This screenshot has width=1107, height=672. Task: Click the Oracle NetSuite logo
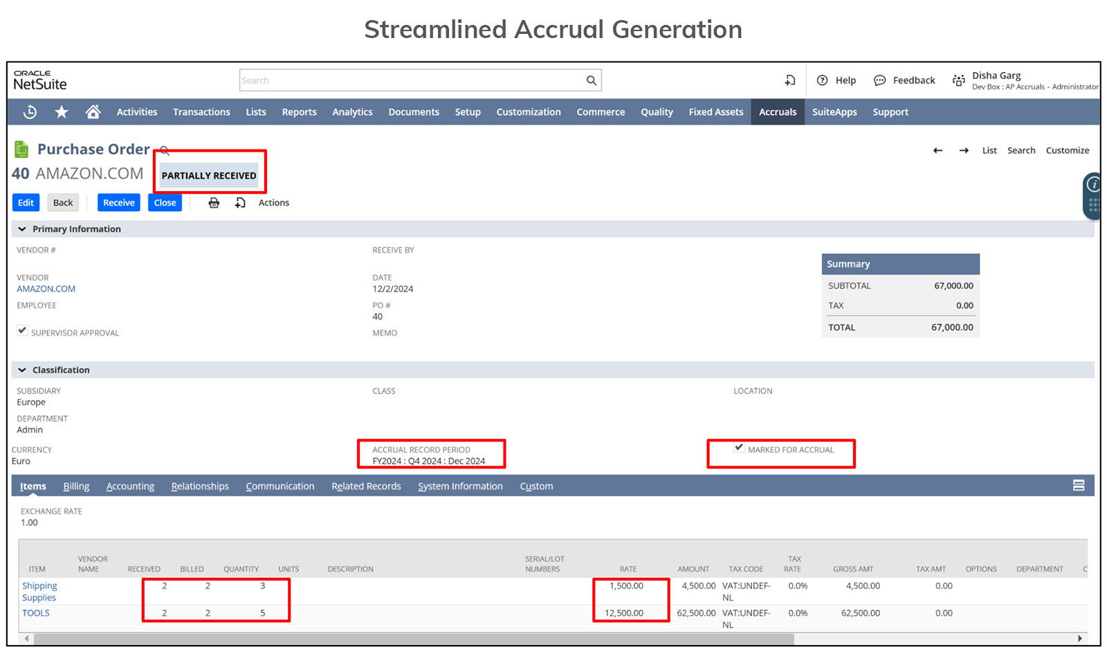click(x=40, y=80)
